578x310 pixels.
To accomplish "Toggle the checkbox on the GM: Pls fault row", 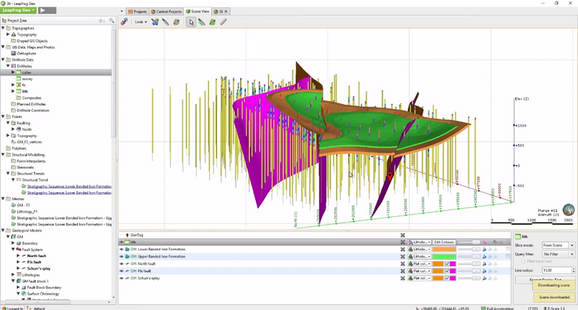I will (447, 271).
